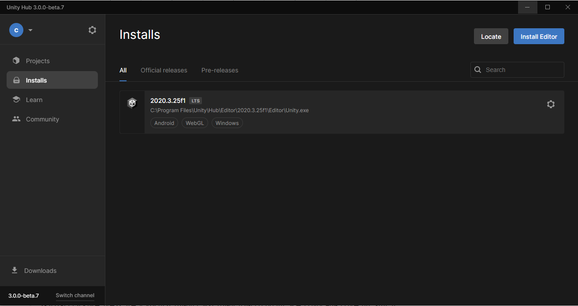Click the Installs drive icon

[16, 80]
